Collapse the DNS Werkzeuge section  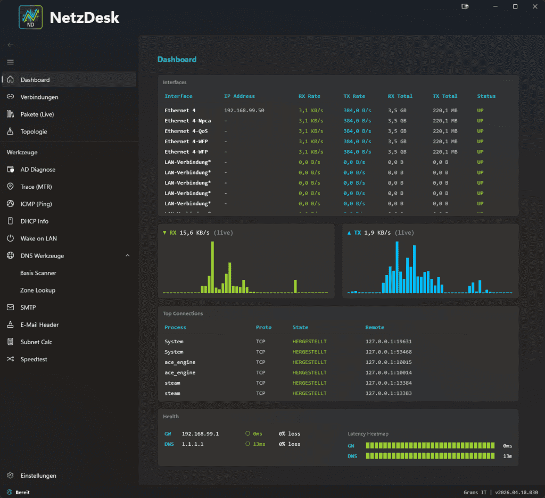pyautogui.click(x=127, y=255)
